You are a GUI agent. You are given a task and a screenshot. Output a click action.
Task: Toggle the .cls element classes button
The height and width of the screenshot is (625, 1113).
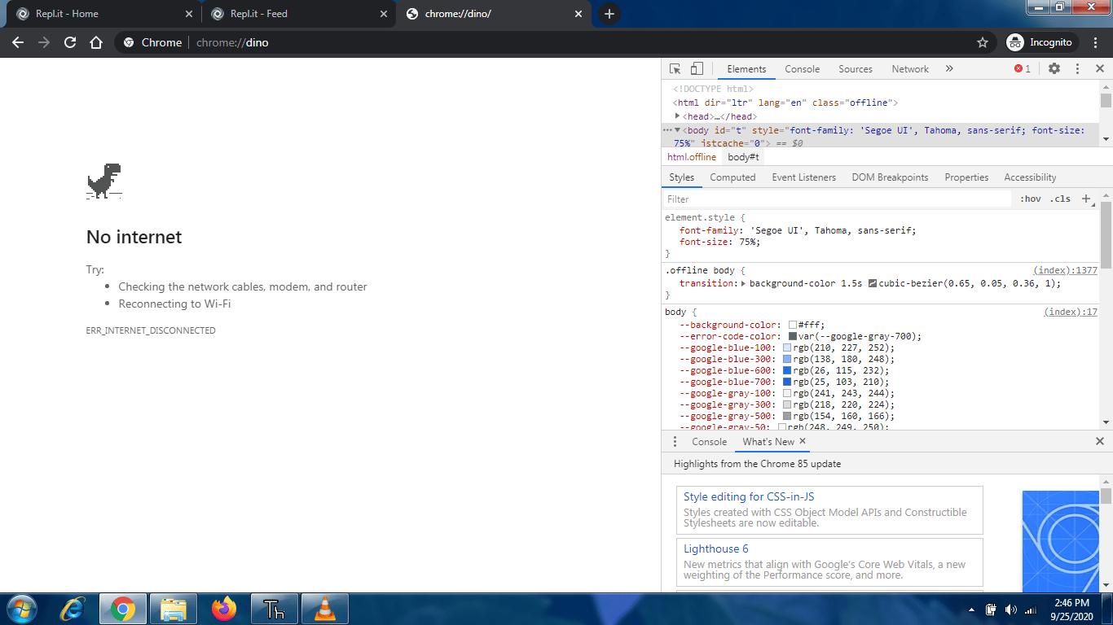pyautogui.click(x=1060, y=199)
